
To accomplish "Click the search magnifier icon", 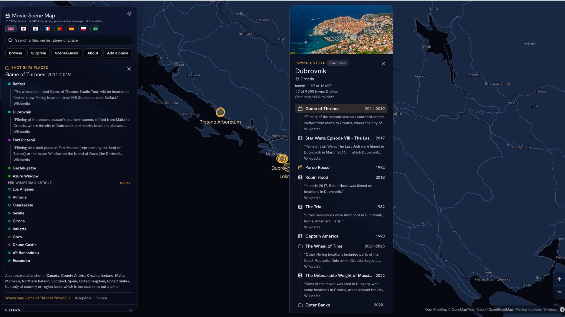I will (10, 40).
